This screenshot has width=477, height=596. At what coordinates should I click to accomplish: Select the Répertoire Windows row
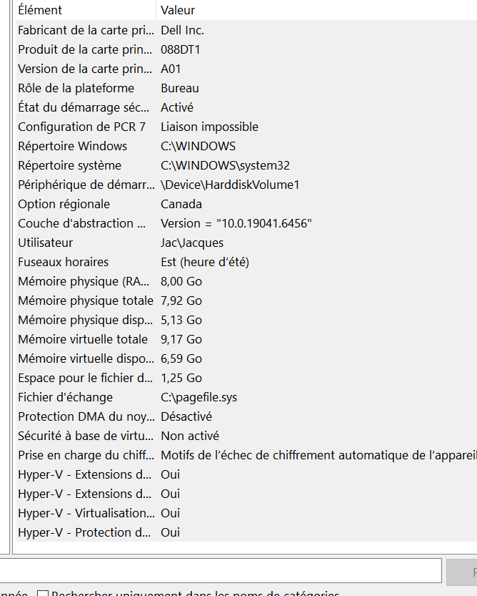pyautogui.click(x=246, y=146)
